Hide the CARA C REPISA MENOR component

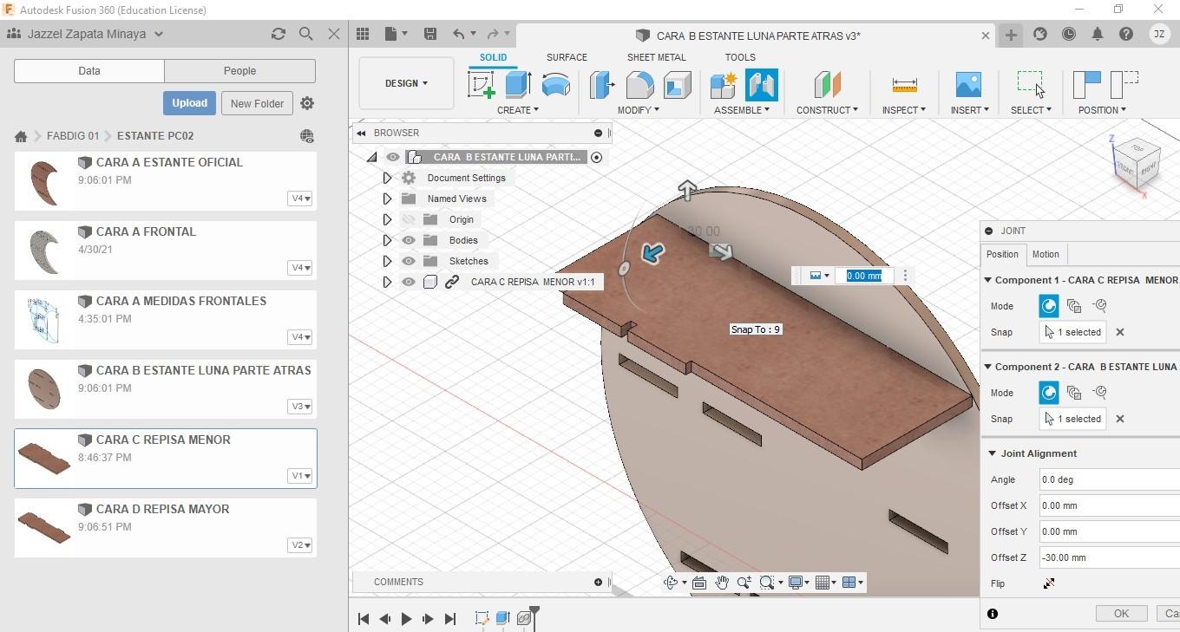coord(409,282)
